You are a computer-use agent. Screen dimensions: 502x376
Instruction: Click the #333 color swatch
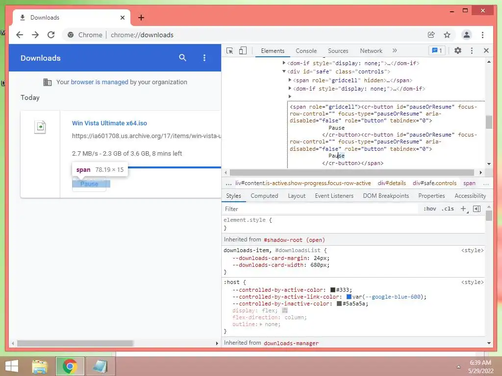coord(333,290)
